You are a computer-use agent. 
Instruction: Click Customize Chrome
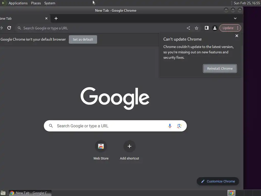pyautogui.click(x=218, y=181)
